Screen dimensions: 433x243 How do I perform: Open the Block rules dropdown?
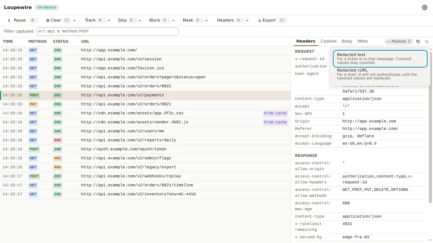173,20
